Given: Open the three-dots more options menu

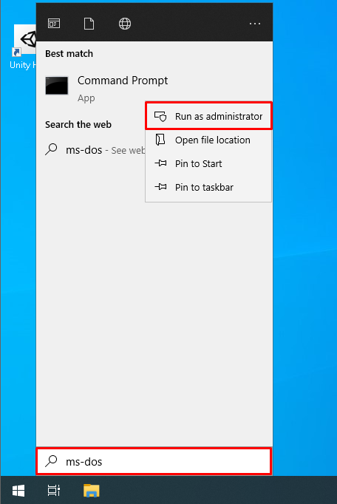Looking at the screenshot, I should [255, 24].
